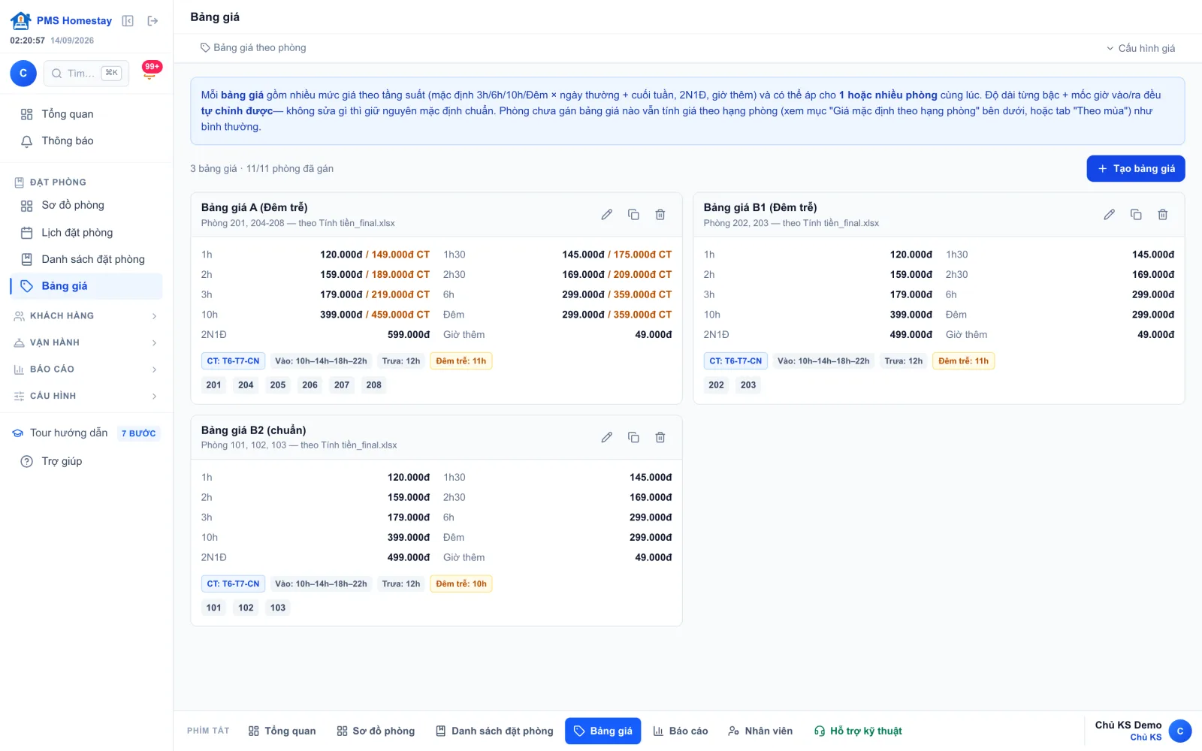Screen dimensions: 1202x751
Task: Edit Bảng giá B2 (chuẩn) pencil icon
Action: tap(606, 437)
